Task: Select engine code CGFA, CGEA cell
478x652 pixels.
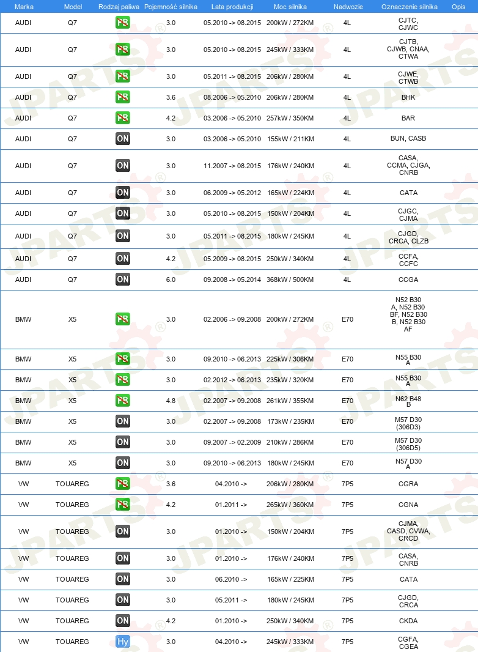Action: pos(408,643)
